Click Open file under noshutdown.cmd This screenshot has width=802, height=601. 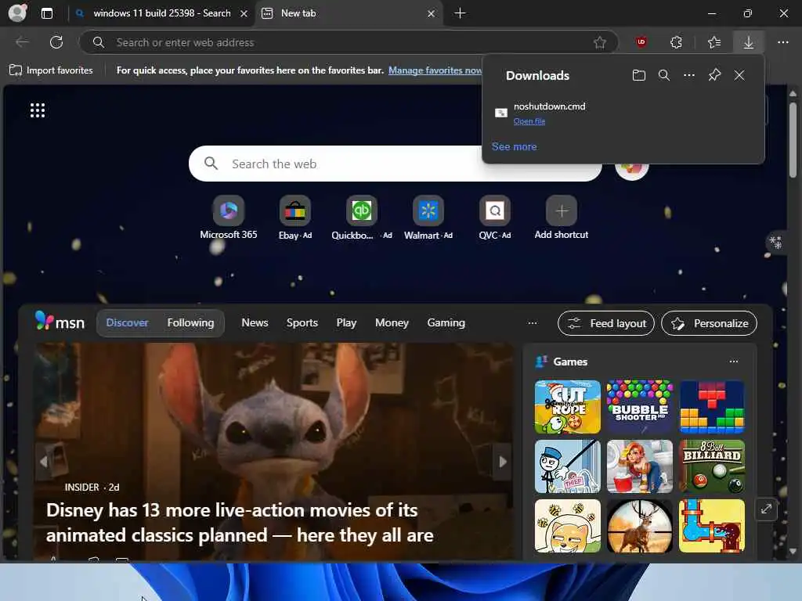[x=529, y=121]
